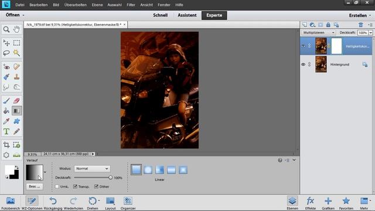Select the Custom Shape tool
This screenshot has width=375, height=211.
[16, 121]
